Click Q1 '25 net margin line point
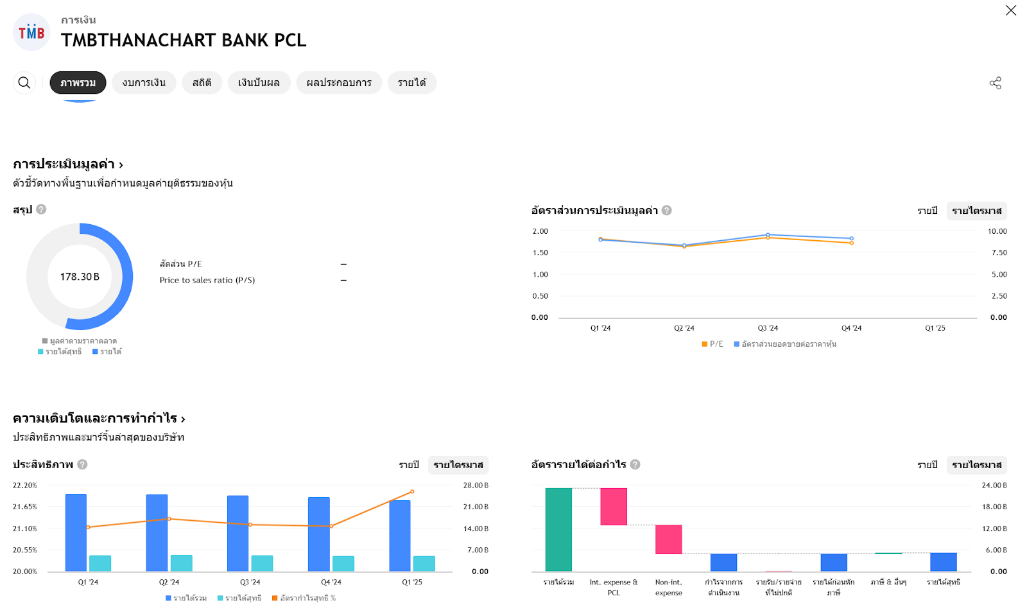This screenshot has height=612, width=1027. (x=412, y=492)
